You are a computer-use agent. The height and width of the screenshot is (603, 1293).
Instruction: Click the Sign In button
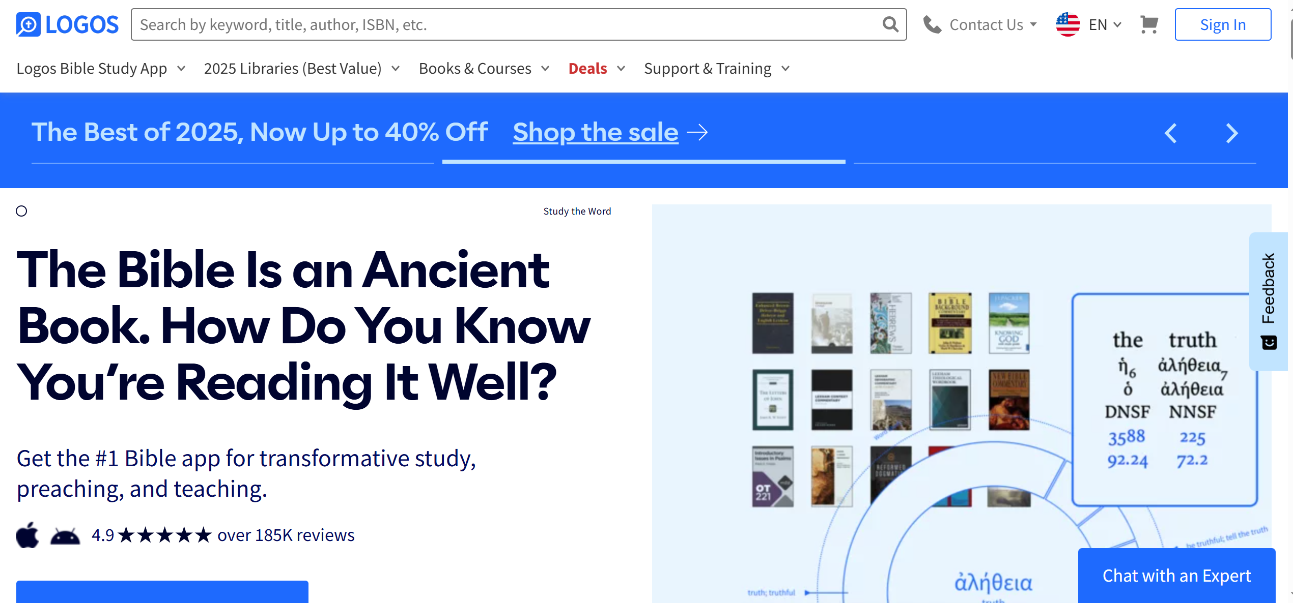coord(1223,24)
